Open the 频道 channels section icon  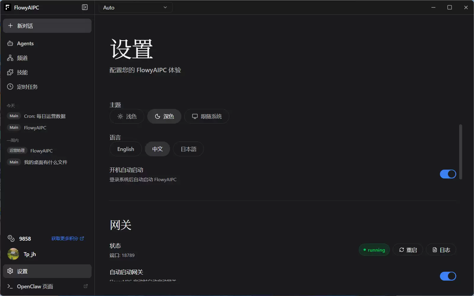[10, 58]
